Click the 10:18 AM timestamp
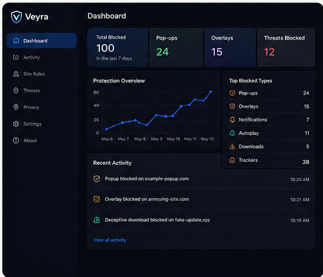 point(300,220)
